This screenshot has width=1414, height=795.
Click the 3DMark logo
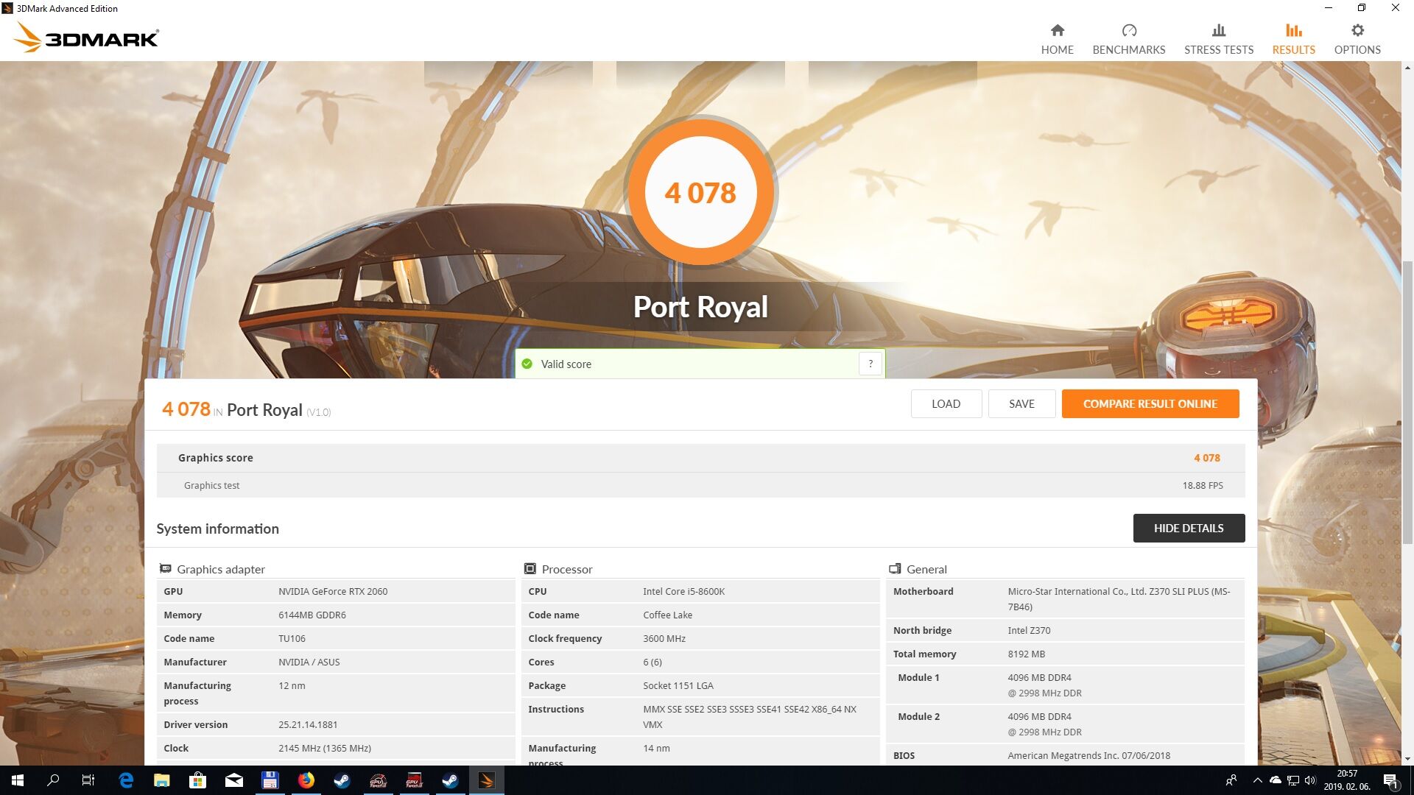click(87, 38)
